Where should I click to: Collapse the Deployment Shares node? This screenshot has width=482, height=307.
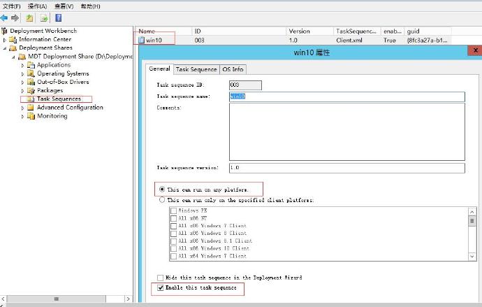coord(5,48)
